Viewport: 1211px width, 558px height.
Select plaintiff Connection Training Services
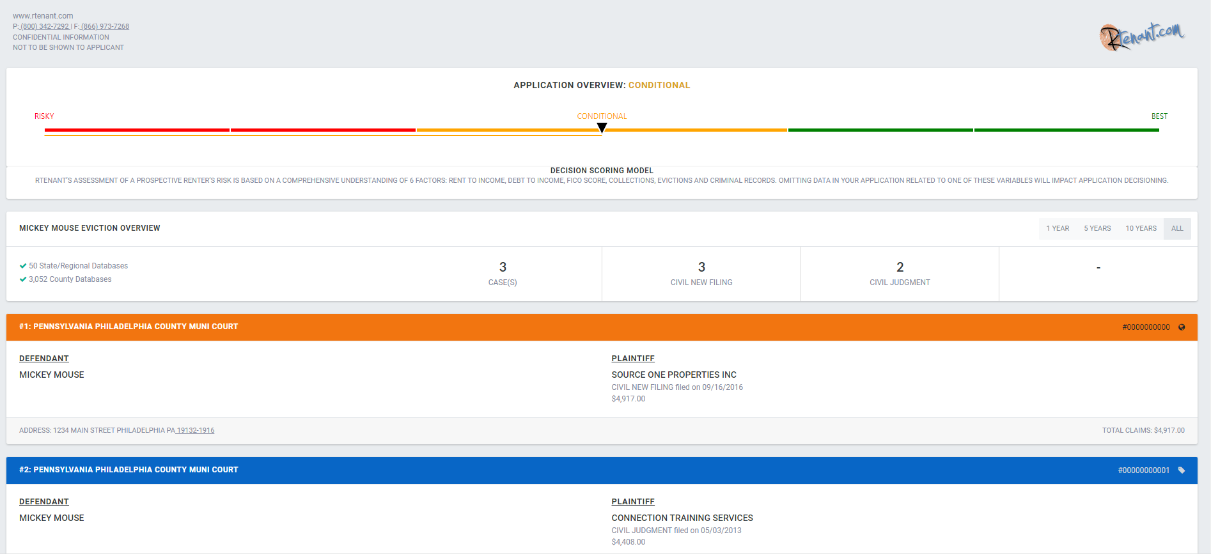[x=682, y=518]
